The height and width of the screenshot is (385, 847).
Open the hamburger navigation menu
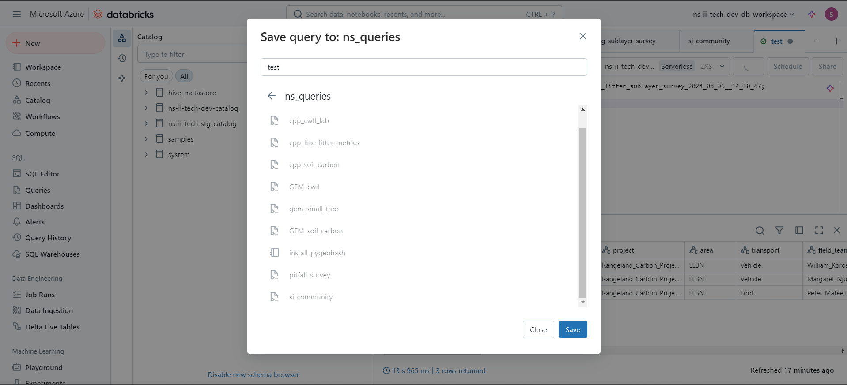tap(17, 14)
